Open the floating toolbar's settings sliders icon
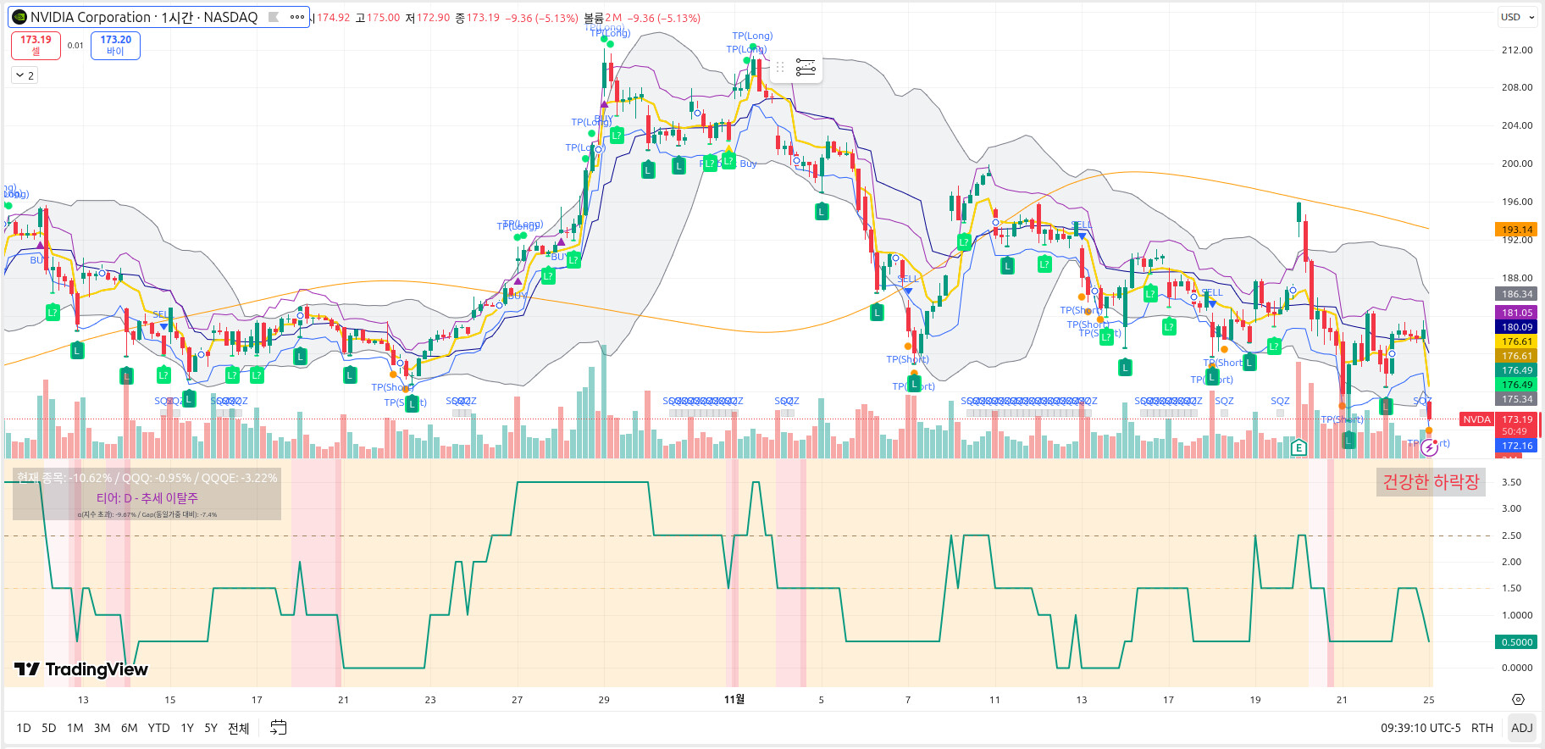 [806, 67]
